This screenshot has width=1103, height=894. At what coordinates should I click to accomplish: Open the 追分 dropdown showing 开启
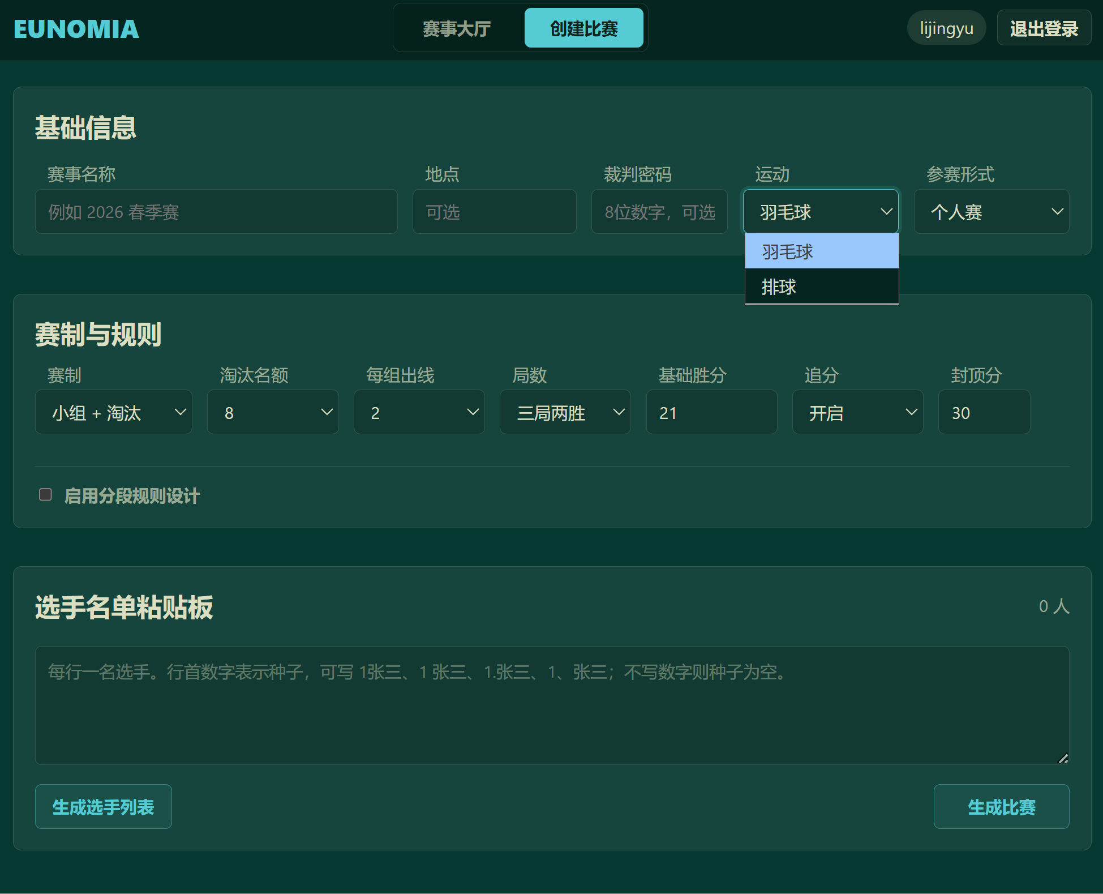pos(857,412)
